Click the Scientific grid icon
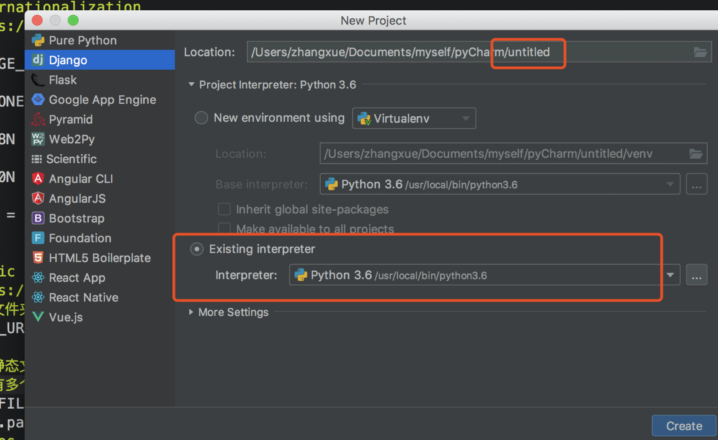718x440 pixels. pos(36,159)
